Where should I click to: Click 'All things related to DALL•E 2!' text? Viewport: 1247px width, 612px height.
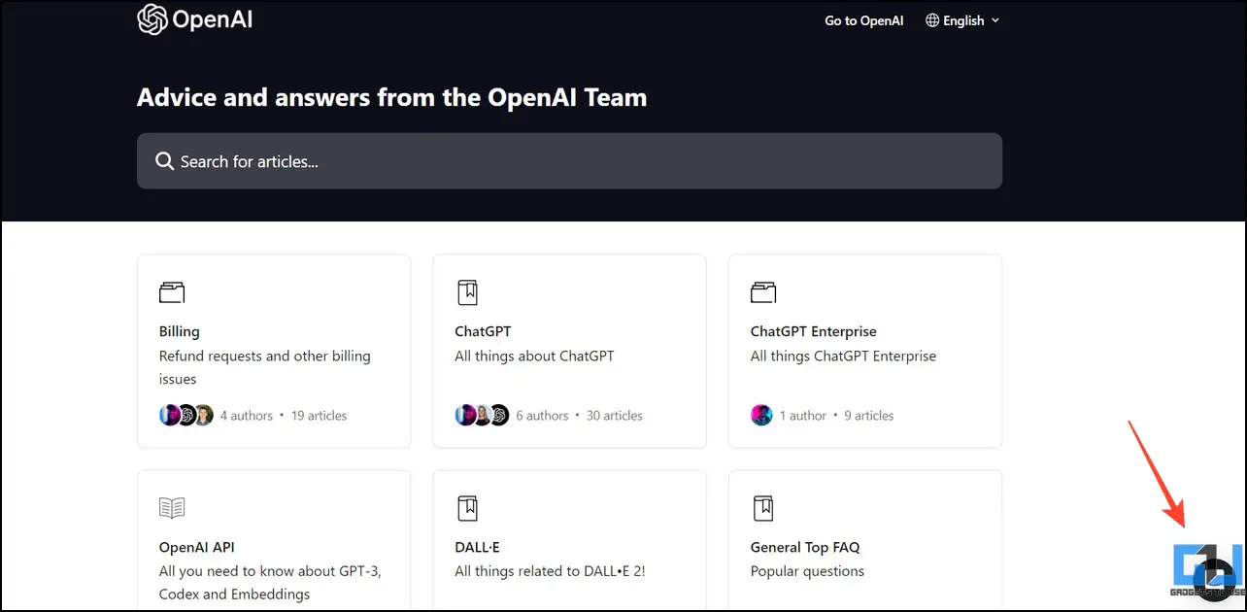point(550,570)
